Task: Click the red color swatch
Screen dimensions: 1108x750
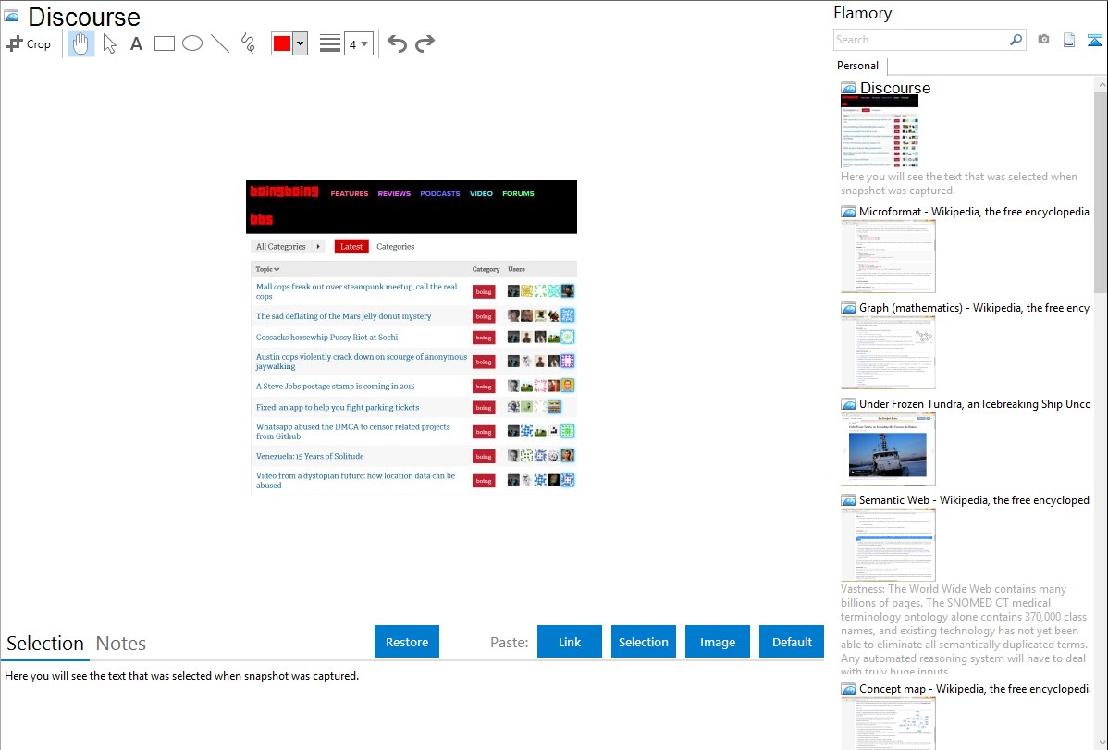Action: 282,43
